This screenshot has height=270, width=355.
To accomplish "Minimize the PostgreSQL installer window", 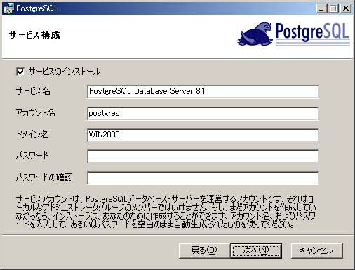I will coord(322,8).
